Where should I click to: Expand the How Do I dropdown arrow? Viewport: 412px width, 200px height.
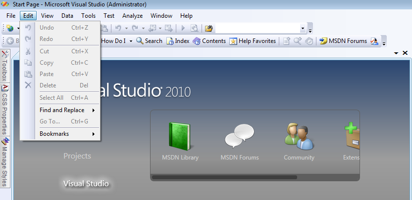pyautogui.click(x=131, y=41)
